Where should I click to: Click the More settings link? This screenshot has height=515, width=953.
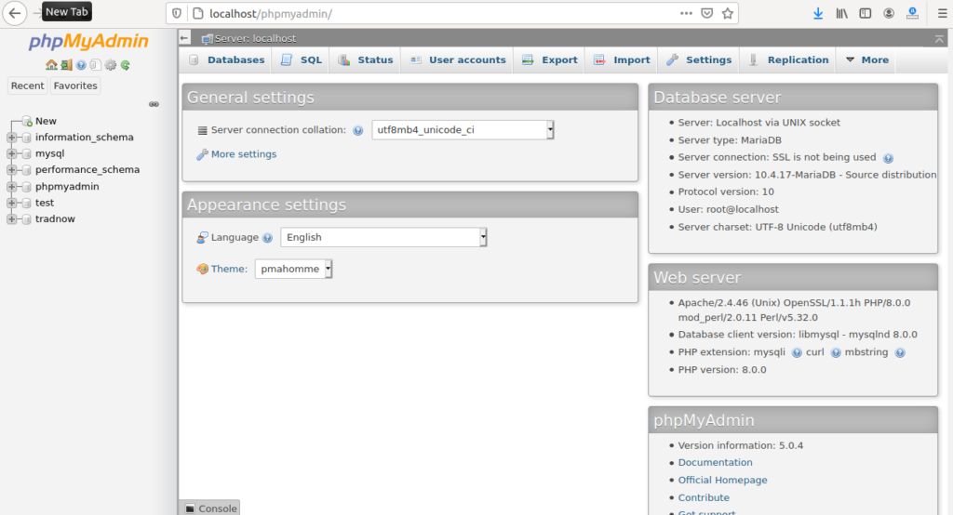point(244,154)
